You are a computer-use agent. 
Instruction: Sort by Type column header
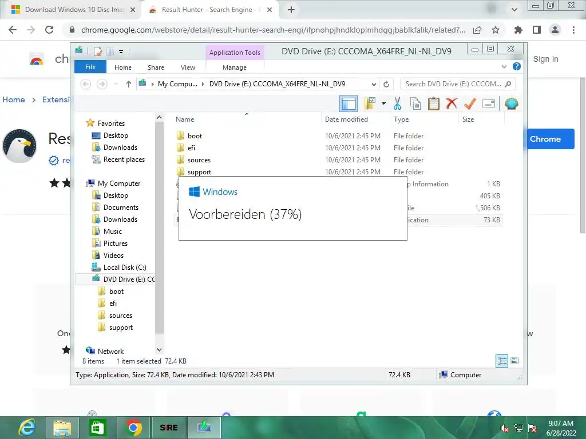coord(401,119)
